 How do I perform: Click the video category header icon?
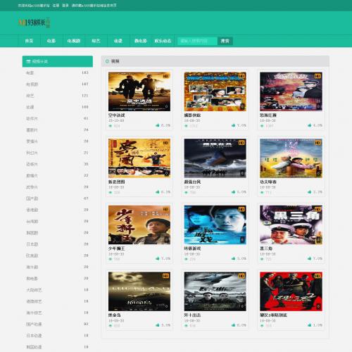[28, 61]
